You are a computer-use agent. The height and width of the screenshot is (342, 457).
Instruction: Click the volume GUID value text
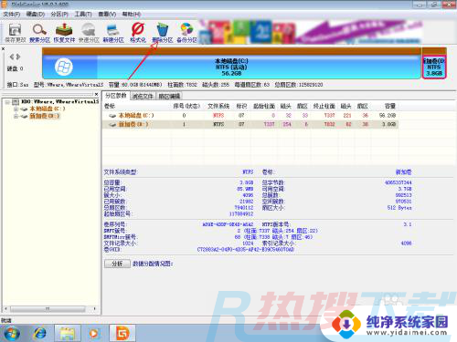[x=246, y=250]
